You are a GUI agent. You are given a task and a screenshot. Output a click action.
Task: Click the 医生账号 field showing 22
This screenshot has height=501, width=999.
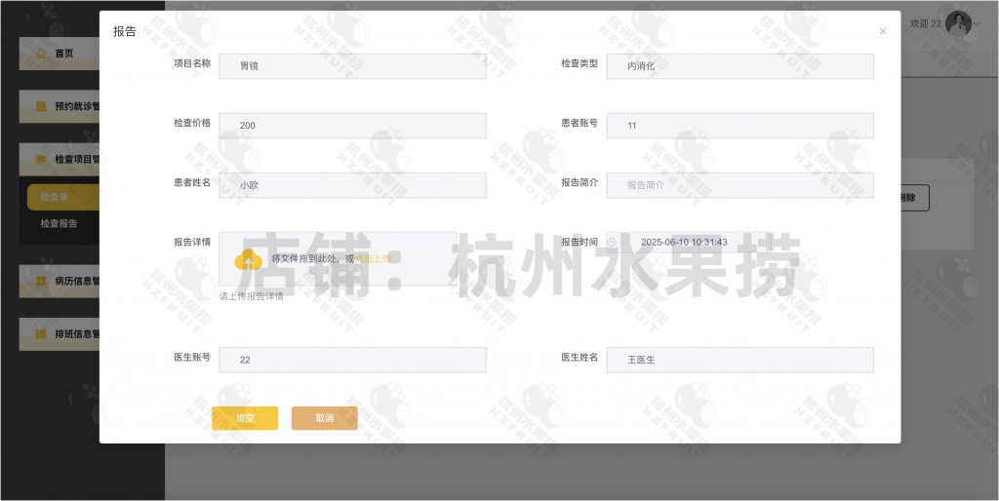(352, 360)
